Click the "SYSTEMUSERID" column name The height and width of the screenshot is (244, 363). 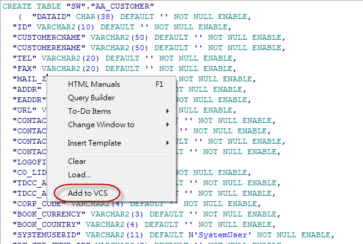coord(47,235)
